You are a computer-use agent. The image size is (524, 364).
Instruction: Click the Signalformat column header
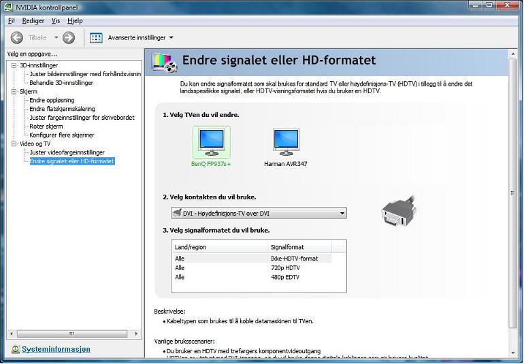(299, 248)
